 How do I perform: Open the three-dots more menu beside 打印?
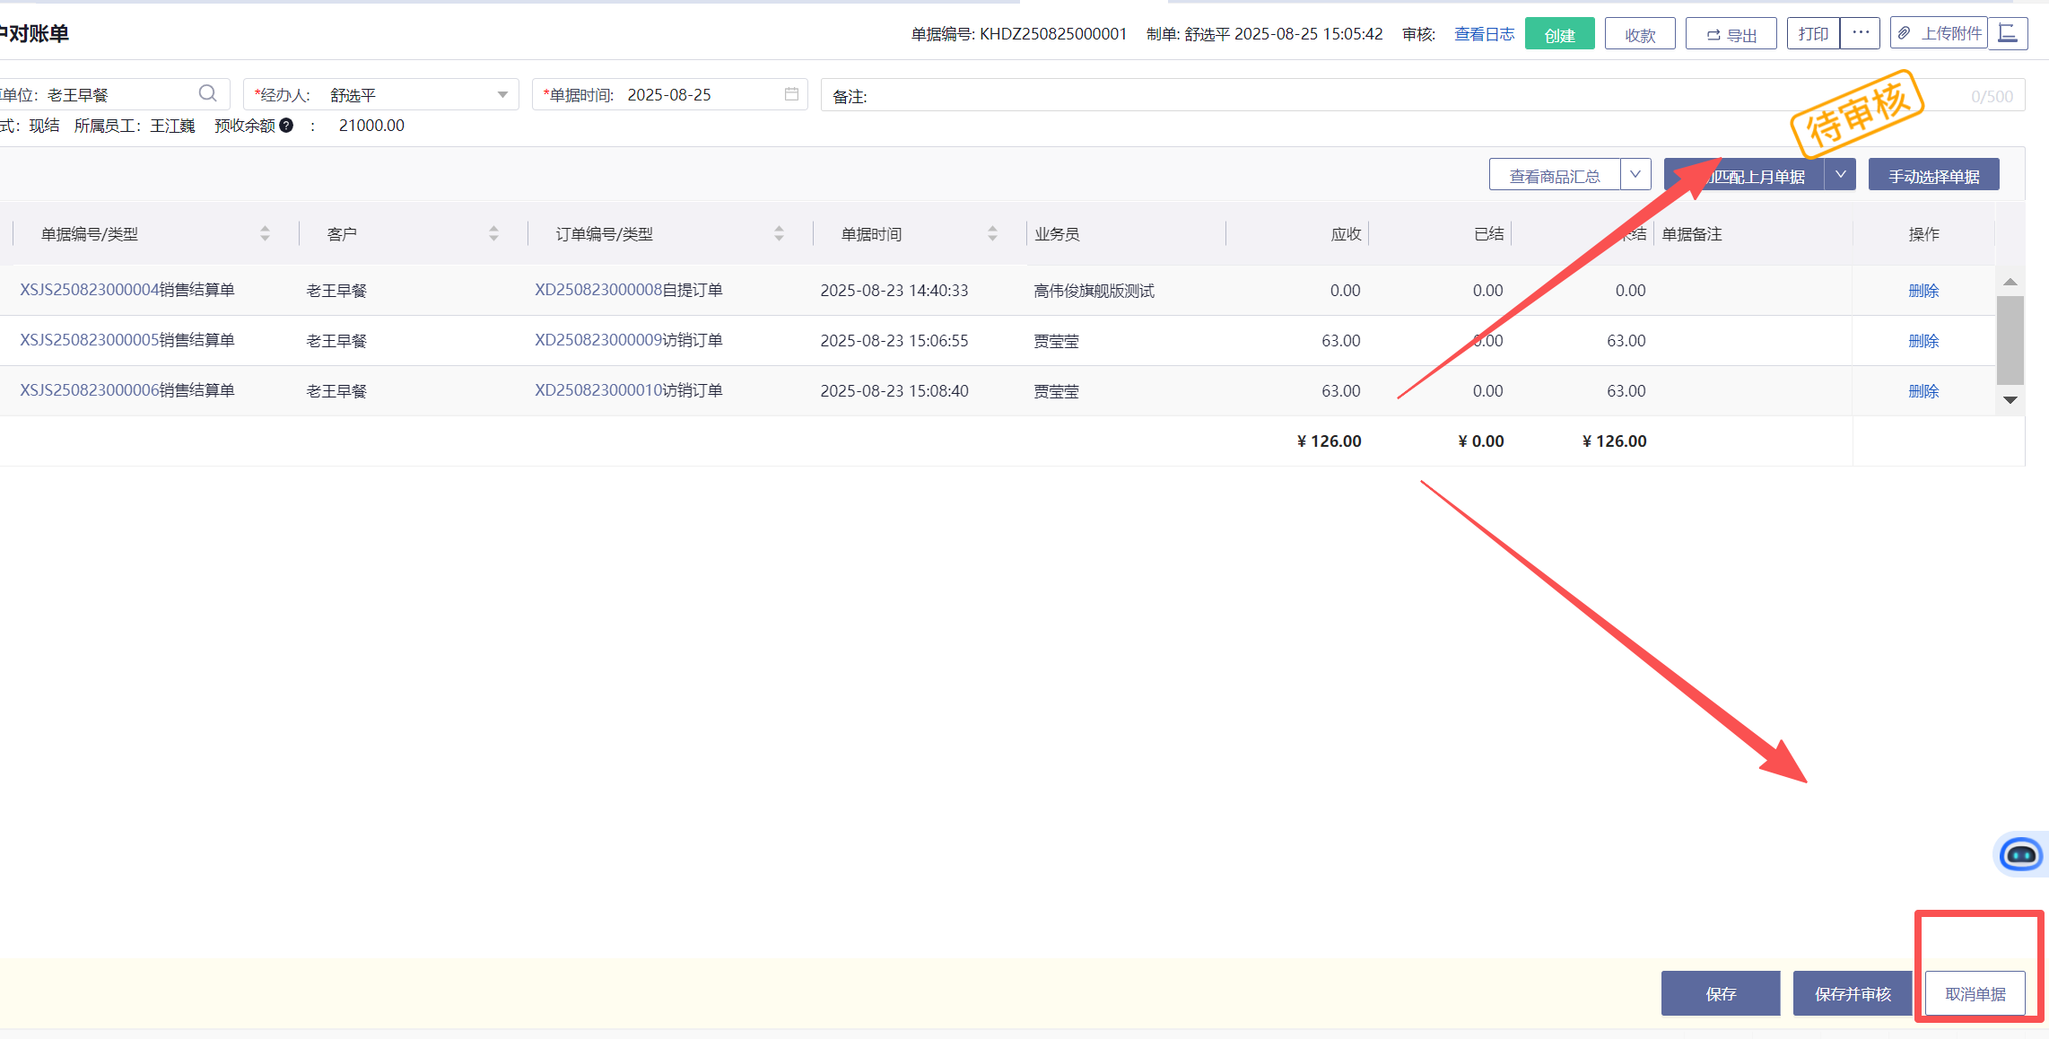click(x=1860, y=33)
